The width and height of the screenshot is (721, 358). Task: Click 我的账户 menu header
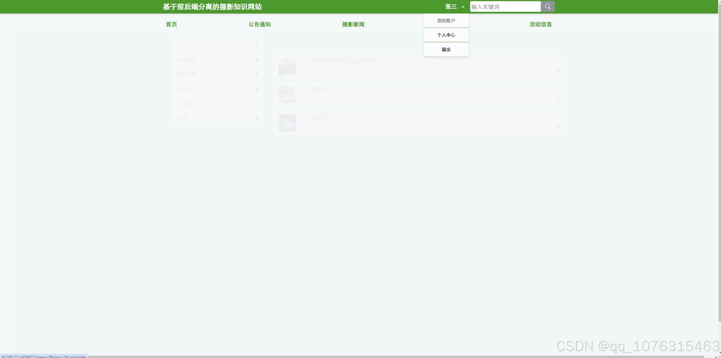point(446,21)
